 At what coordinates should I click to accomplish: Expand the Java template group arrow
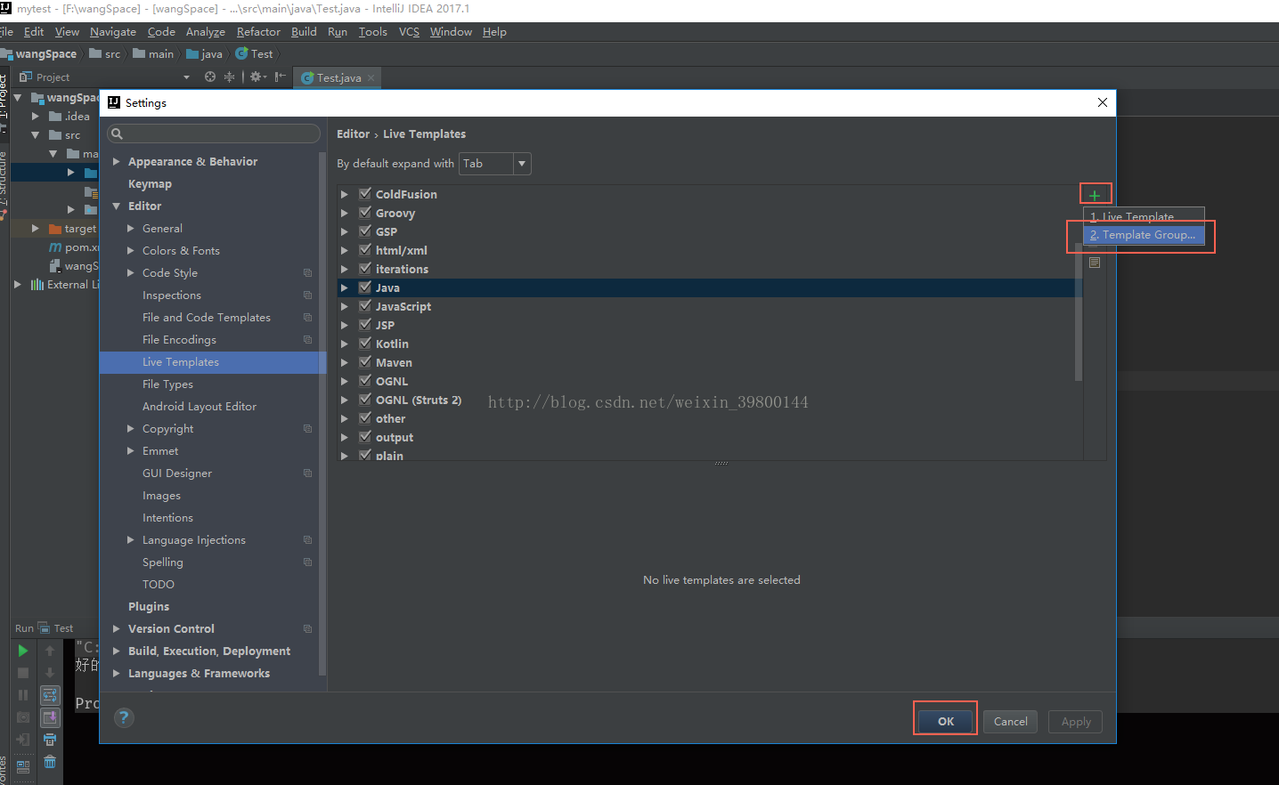click(x=345, y=287)
